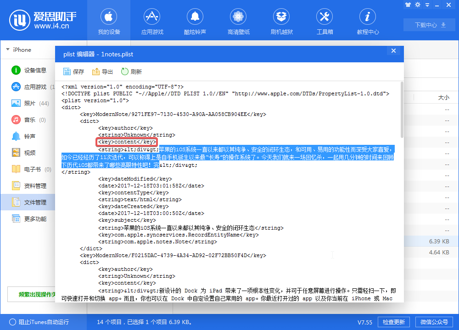Browse 高清壁纸 wallpapers
459x330 pixels.
tap(238, 21)
